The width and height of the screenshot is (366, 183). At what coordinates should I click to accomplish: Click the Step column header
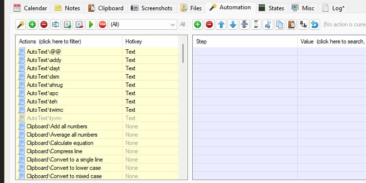[245, 41]
